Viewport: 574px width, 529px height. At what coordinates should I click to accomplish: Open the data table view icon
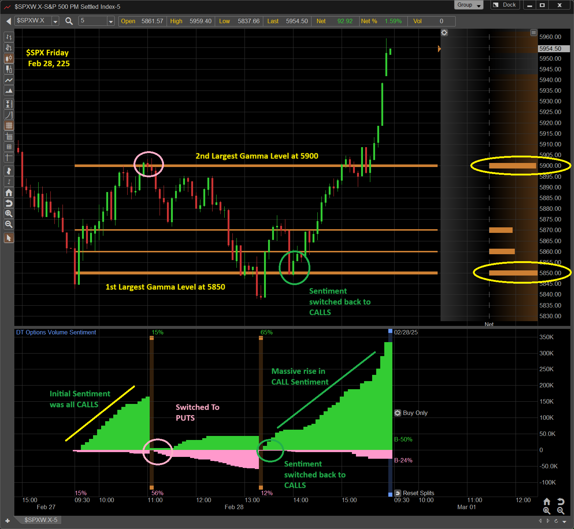click(x=9, y=136)
